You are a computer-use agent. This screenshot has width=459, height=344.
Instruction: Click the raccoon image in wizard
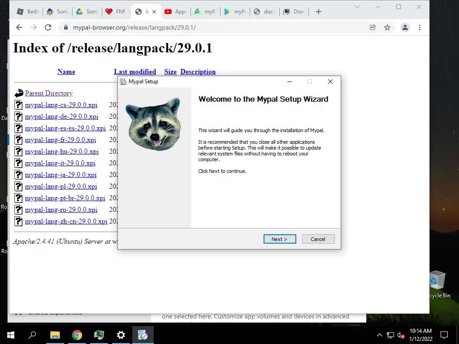coord(153,124)
